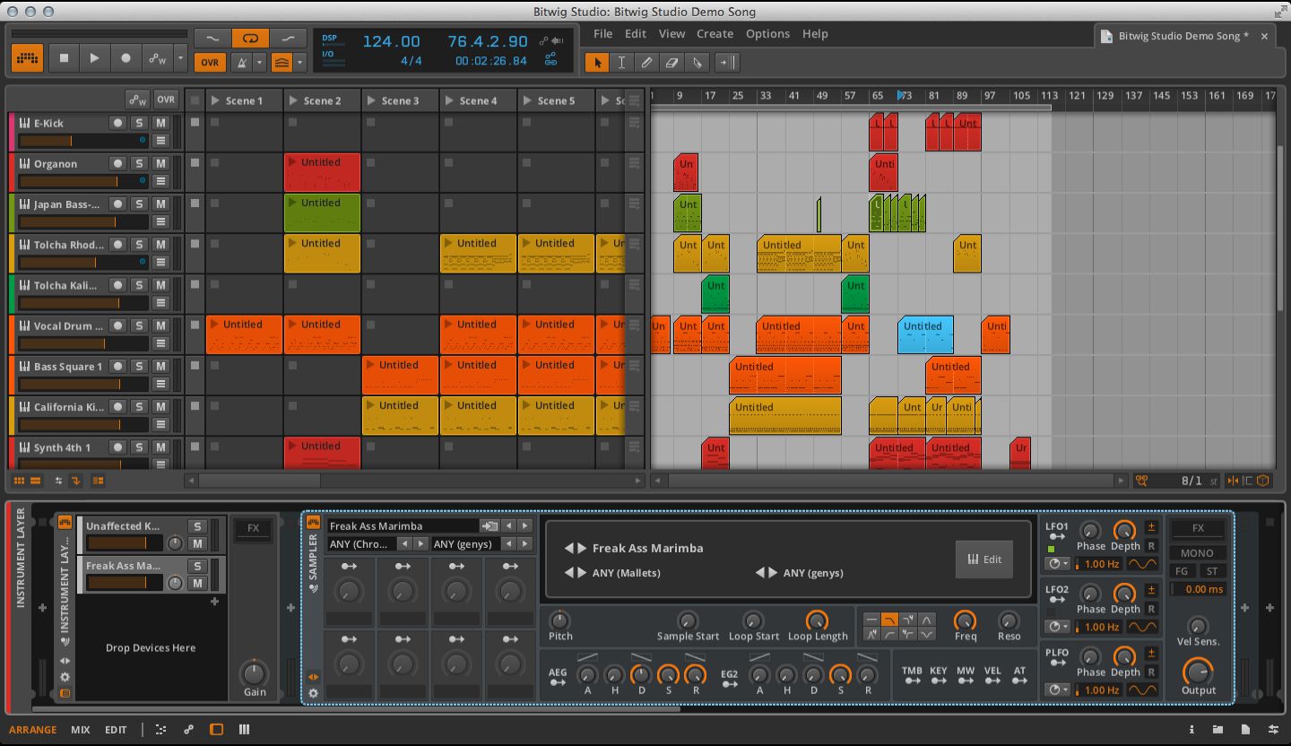
Task: Open Sampler FX chain button
Action: pyautogui.click(x=1198, y=528)
